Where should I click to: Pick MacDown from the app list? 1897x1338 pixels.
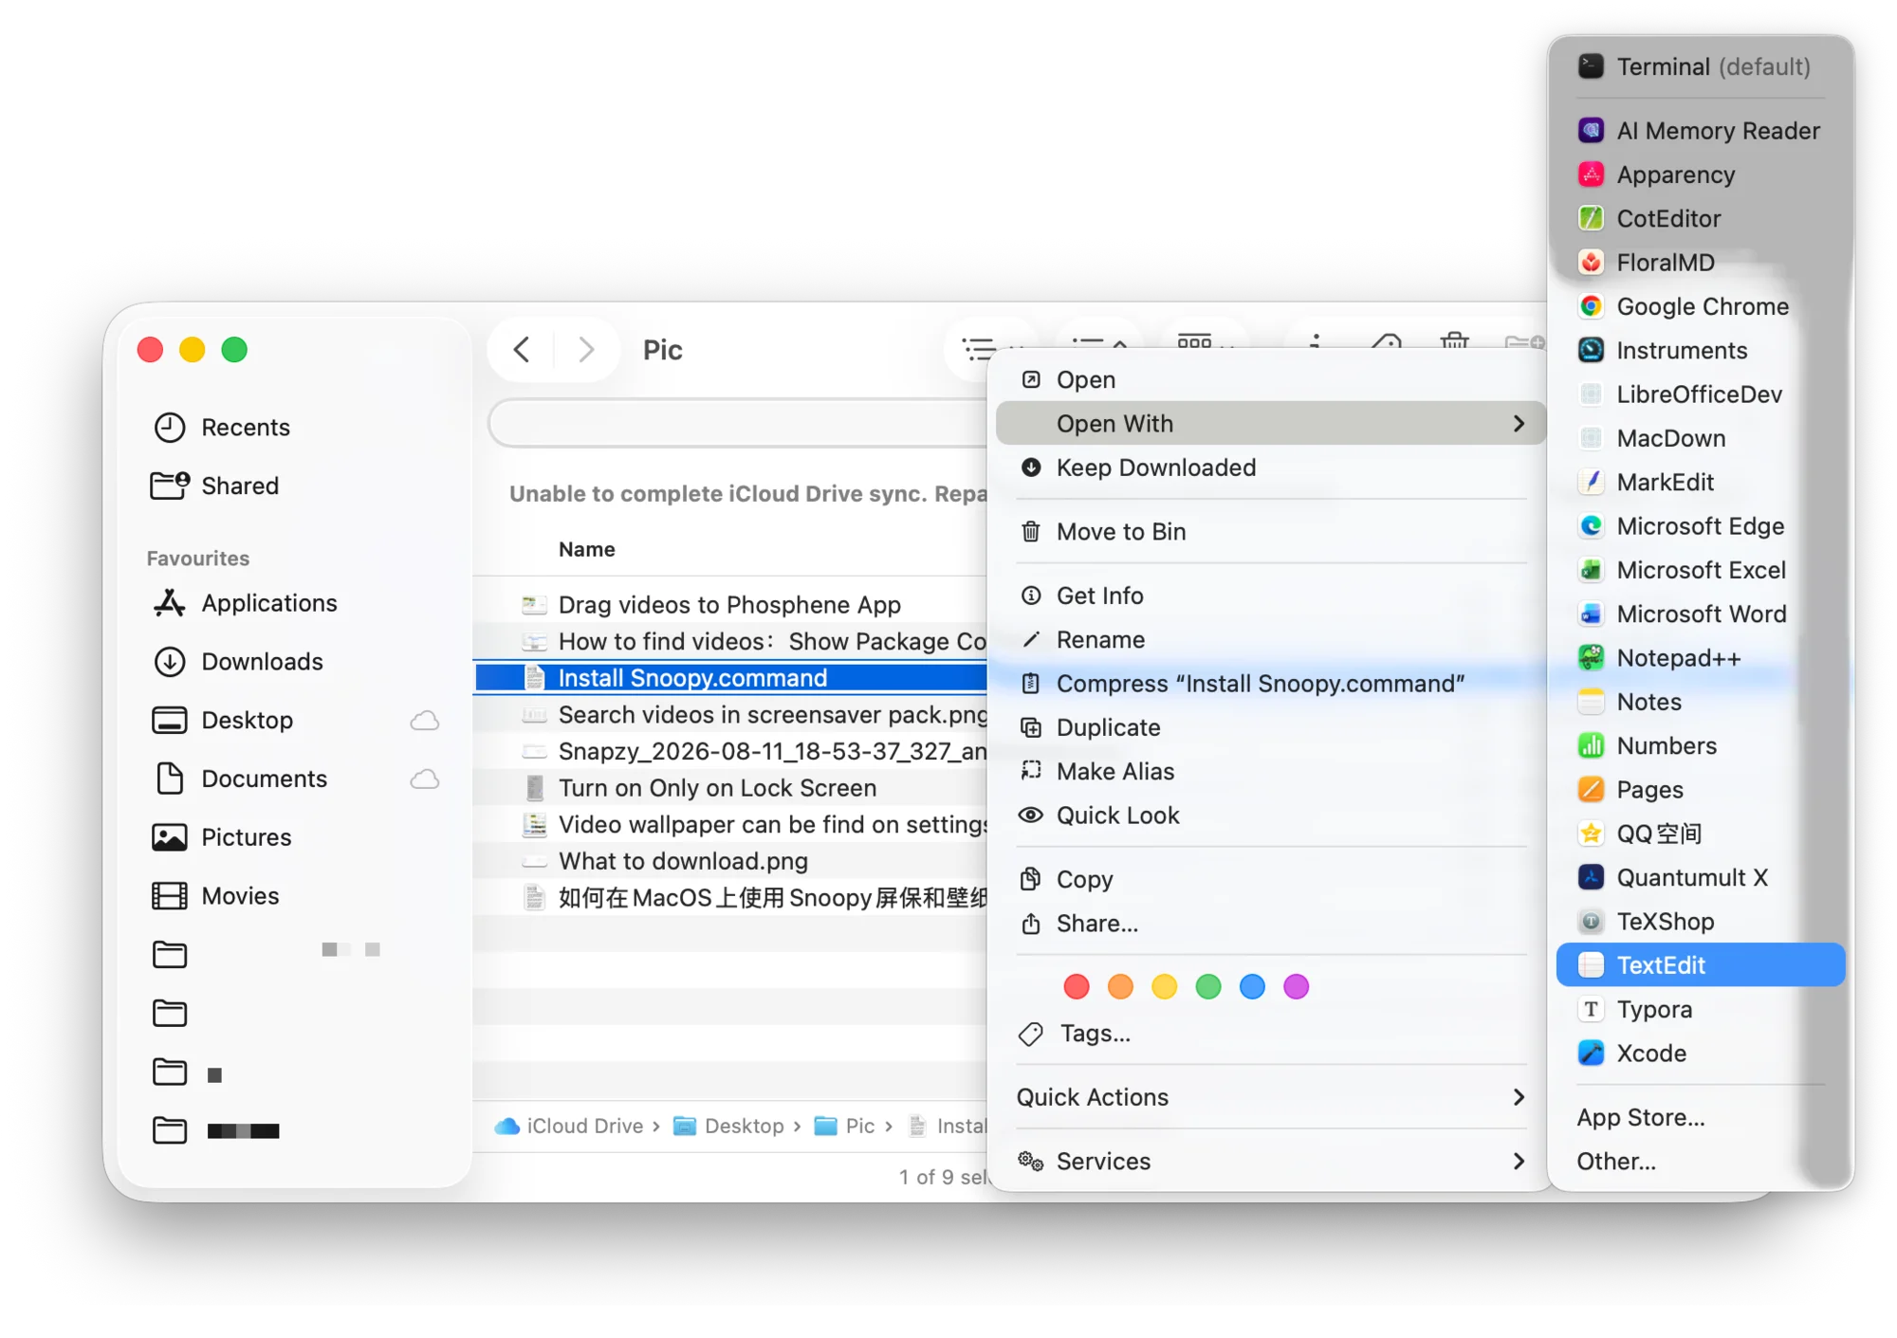tap(1700, 438)
